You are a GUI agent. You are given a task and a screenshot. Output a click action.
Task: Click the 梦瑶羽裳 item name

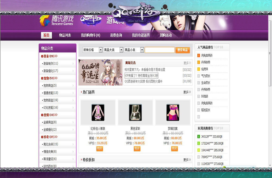[173, 129]
